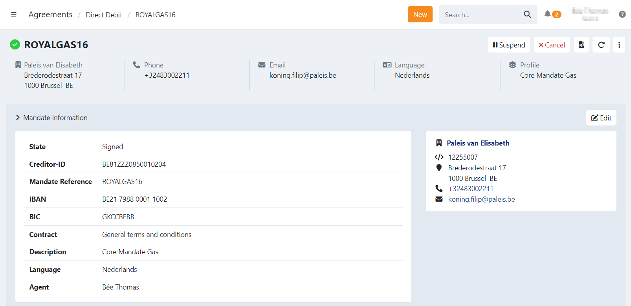Click the green signed status checkmark
Screen dimensions: 631x306
pos(15,45)
